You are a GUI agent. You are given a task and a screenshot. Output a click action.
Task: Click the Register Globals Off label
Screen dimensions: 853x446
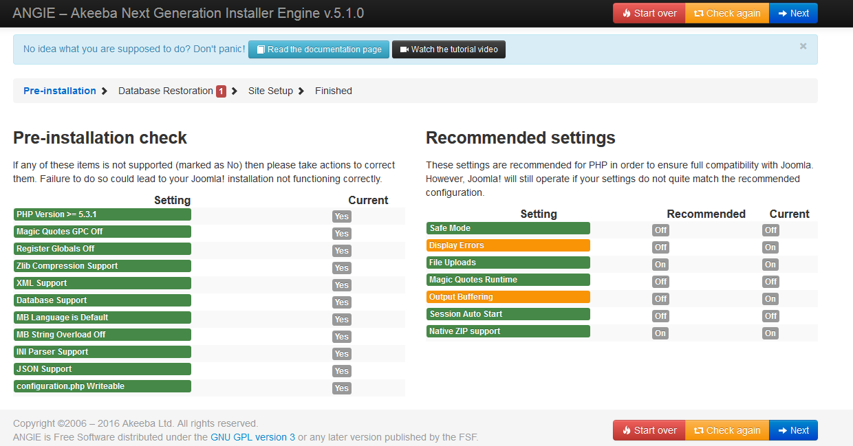(102, 249)
